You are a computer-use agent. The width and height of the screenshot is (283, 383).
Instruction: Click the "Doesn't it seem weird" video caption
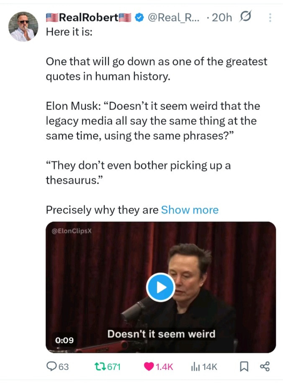click(x=161, y=334)
